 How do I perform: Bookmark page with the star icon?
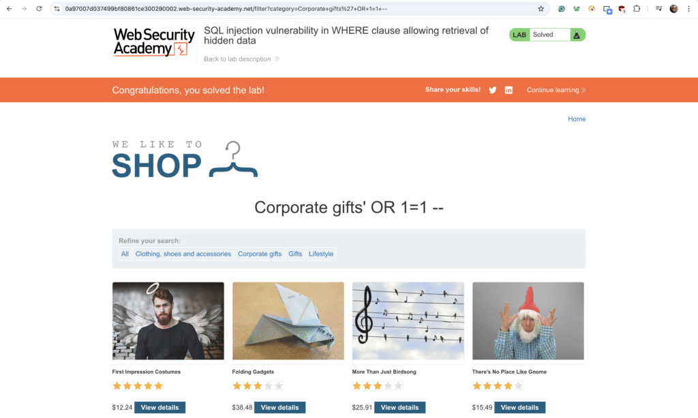point(541,9)
